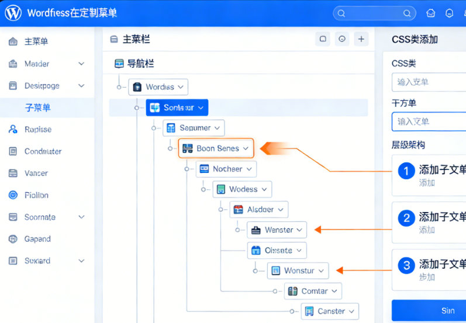
Task: Click the Sepumer node icon
Action: pos(171,128)
